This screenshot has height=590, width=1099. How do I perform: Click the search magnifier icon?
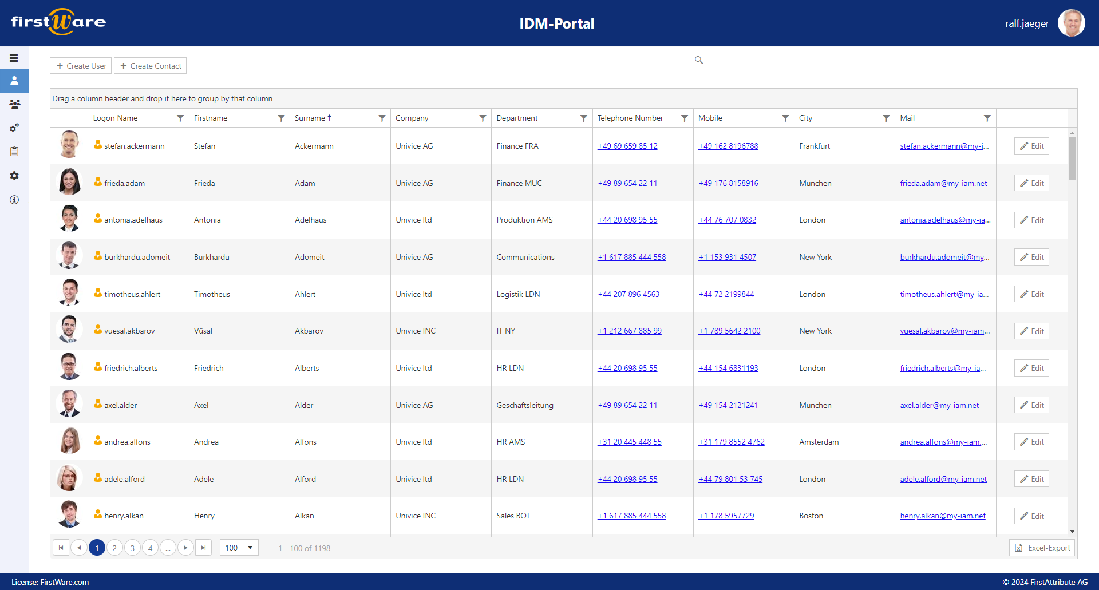[698, 60]
